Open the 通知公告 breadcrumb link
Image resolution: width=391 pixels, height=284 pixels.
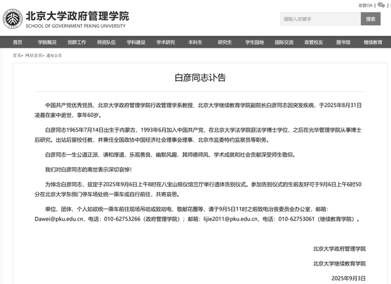coord(54,55)
